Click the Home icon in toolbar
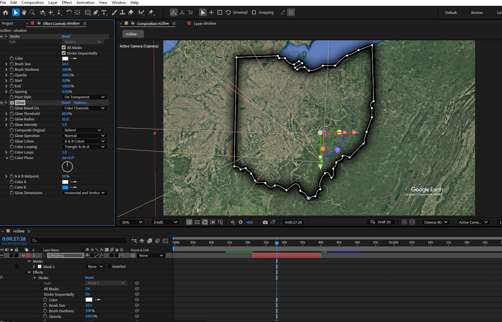Image resolution: width=502 pixels, height=322 pixels. (6, 12)
